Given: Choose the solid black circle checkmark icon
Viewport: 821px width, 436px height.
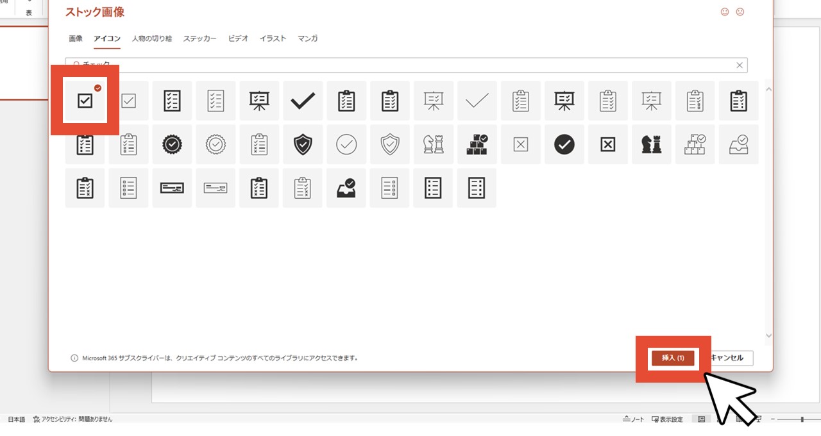Looking at the screenshot, I should pyautogui.click(x=564, y=144).
